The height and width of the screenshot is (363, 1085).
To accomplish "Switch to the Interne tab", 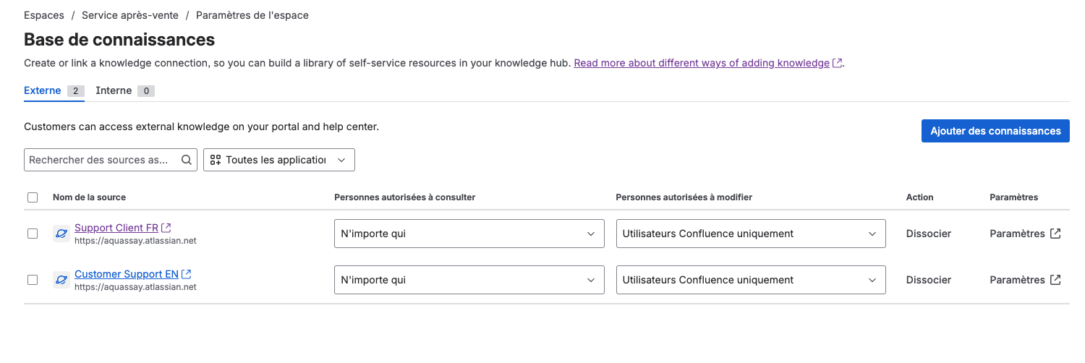I will click(125, 90).
